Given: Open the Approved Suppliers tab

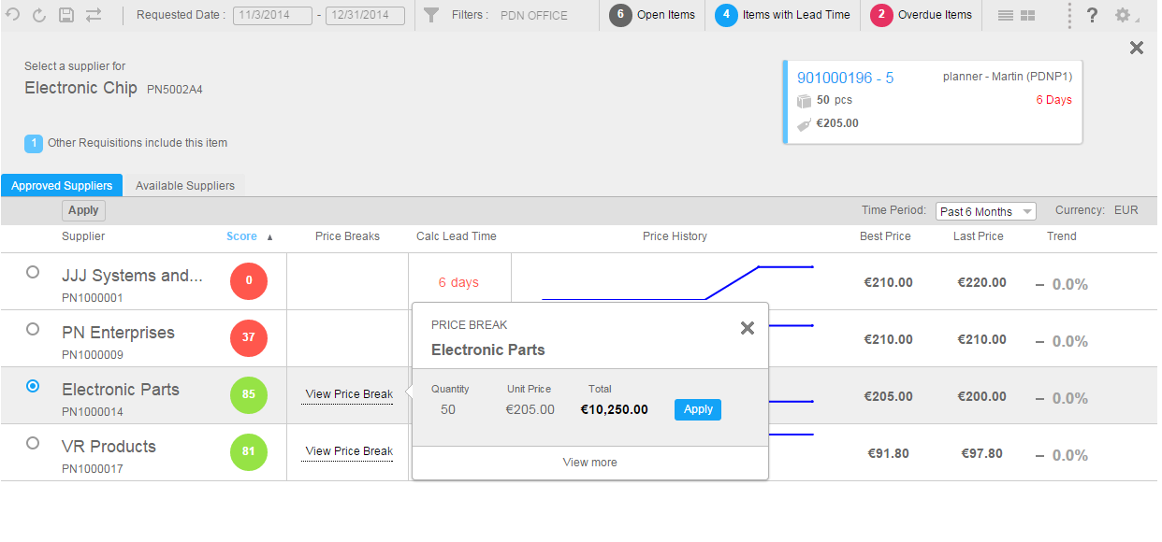Looking at the screenshot, I should pos(62,186).
